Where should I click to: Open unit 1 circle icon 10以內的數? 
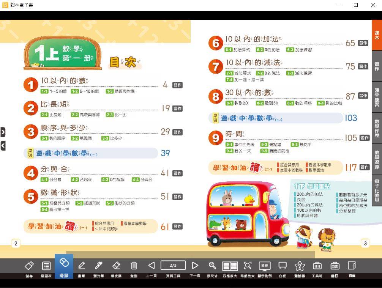(x=31, y=85)
